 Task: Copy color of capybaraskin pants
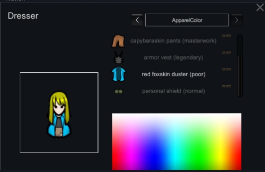click(226, 36)
